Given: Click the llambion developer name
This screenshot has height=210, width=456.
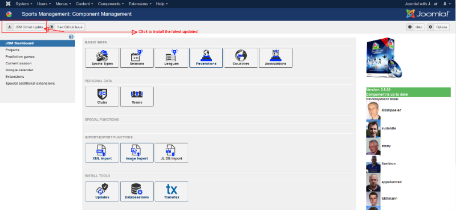Looking at the screenshot, I should 389,163.
